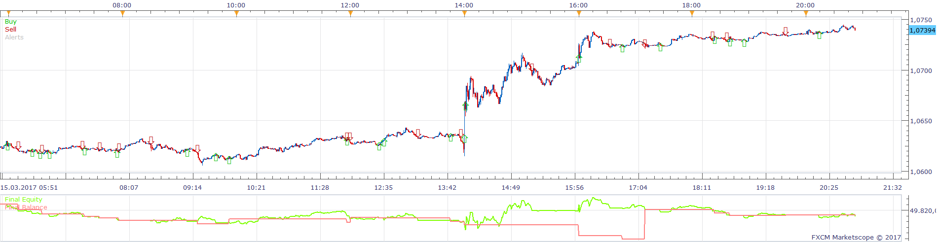Click the 09:14 time axis label
The height and width of the screenshot is (242, 937).
(192, 188)
